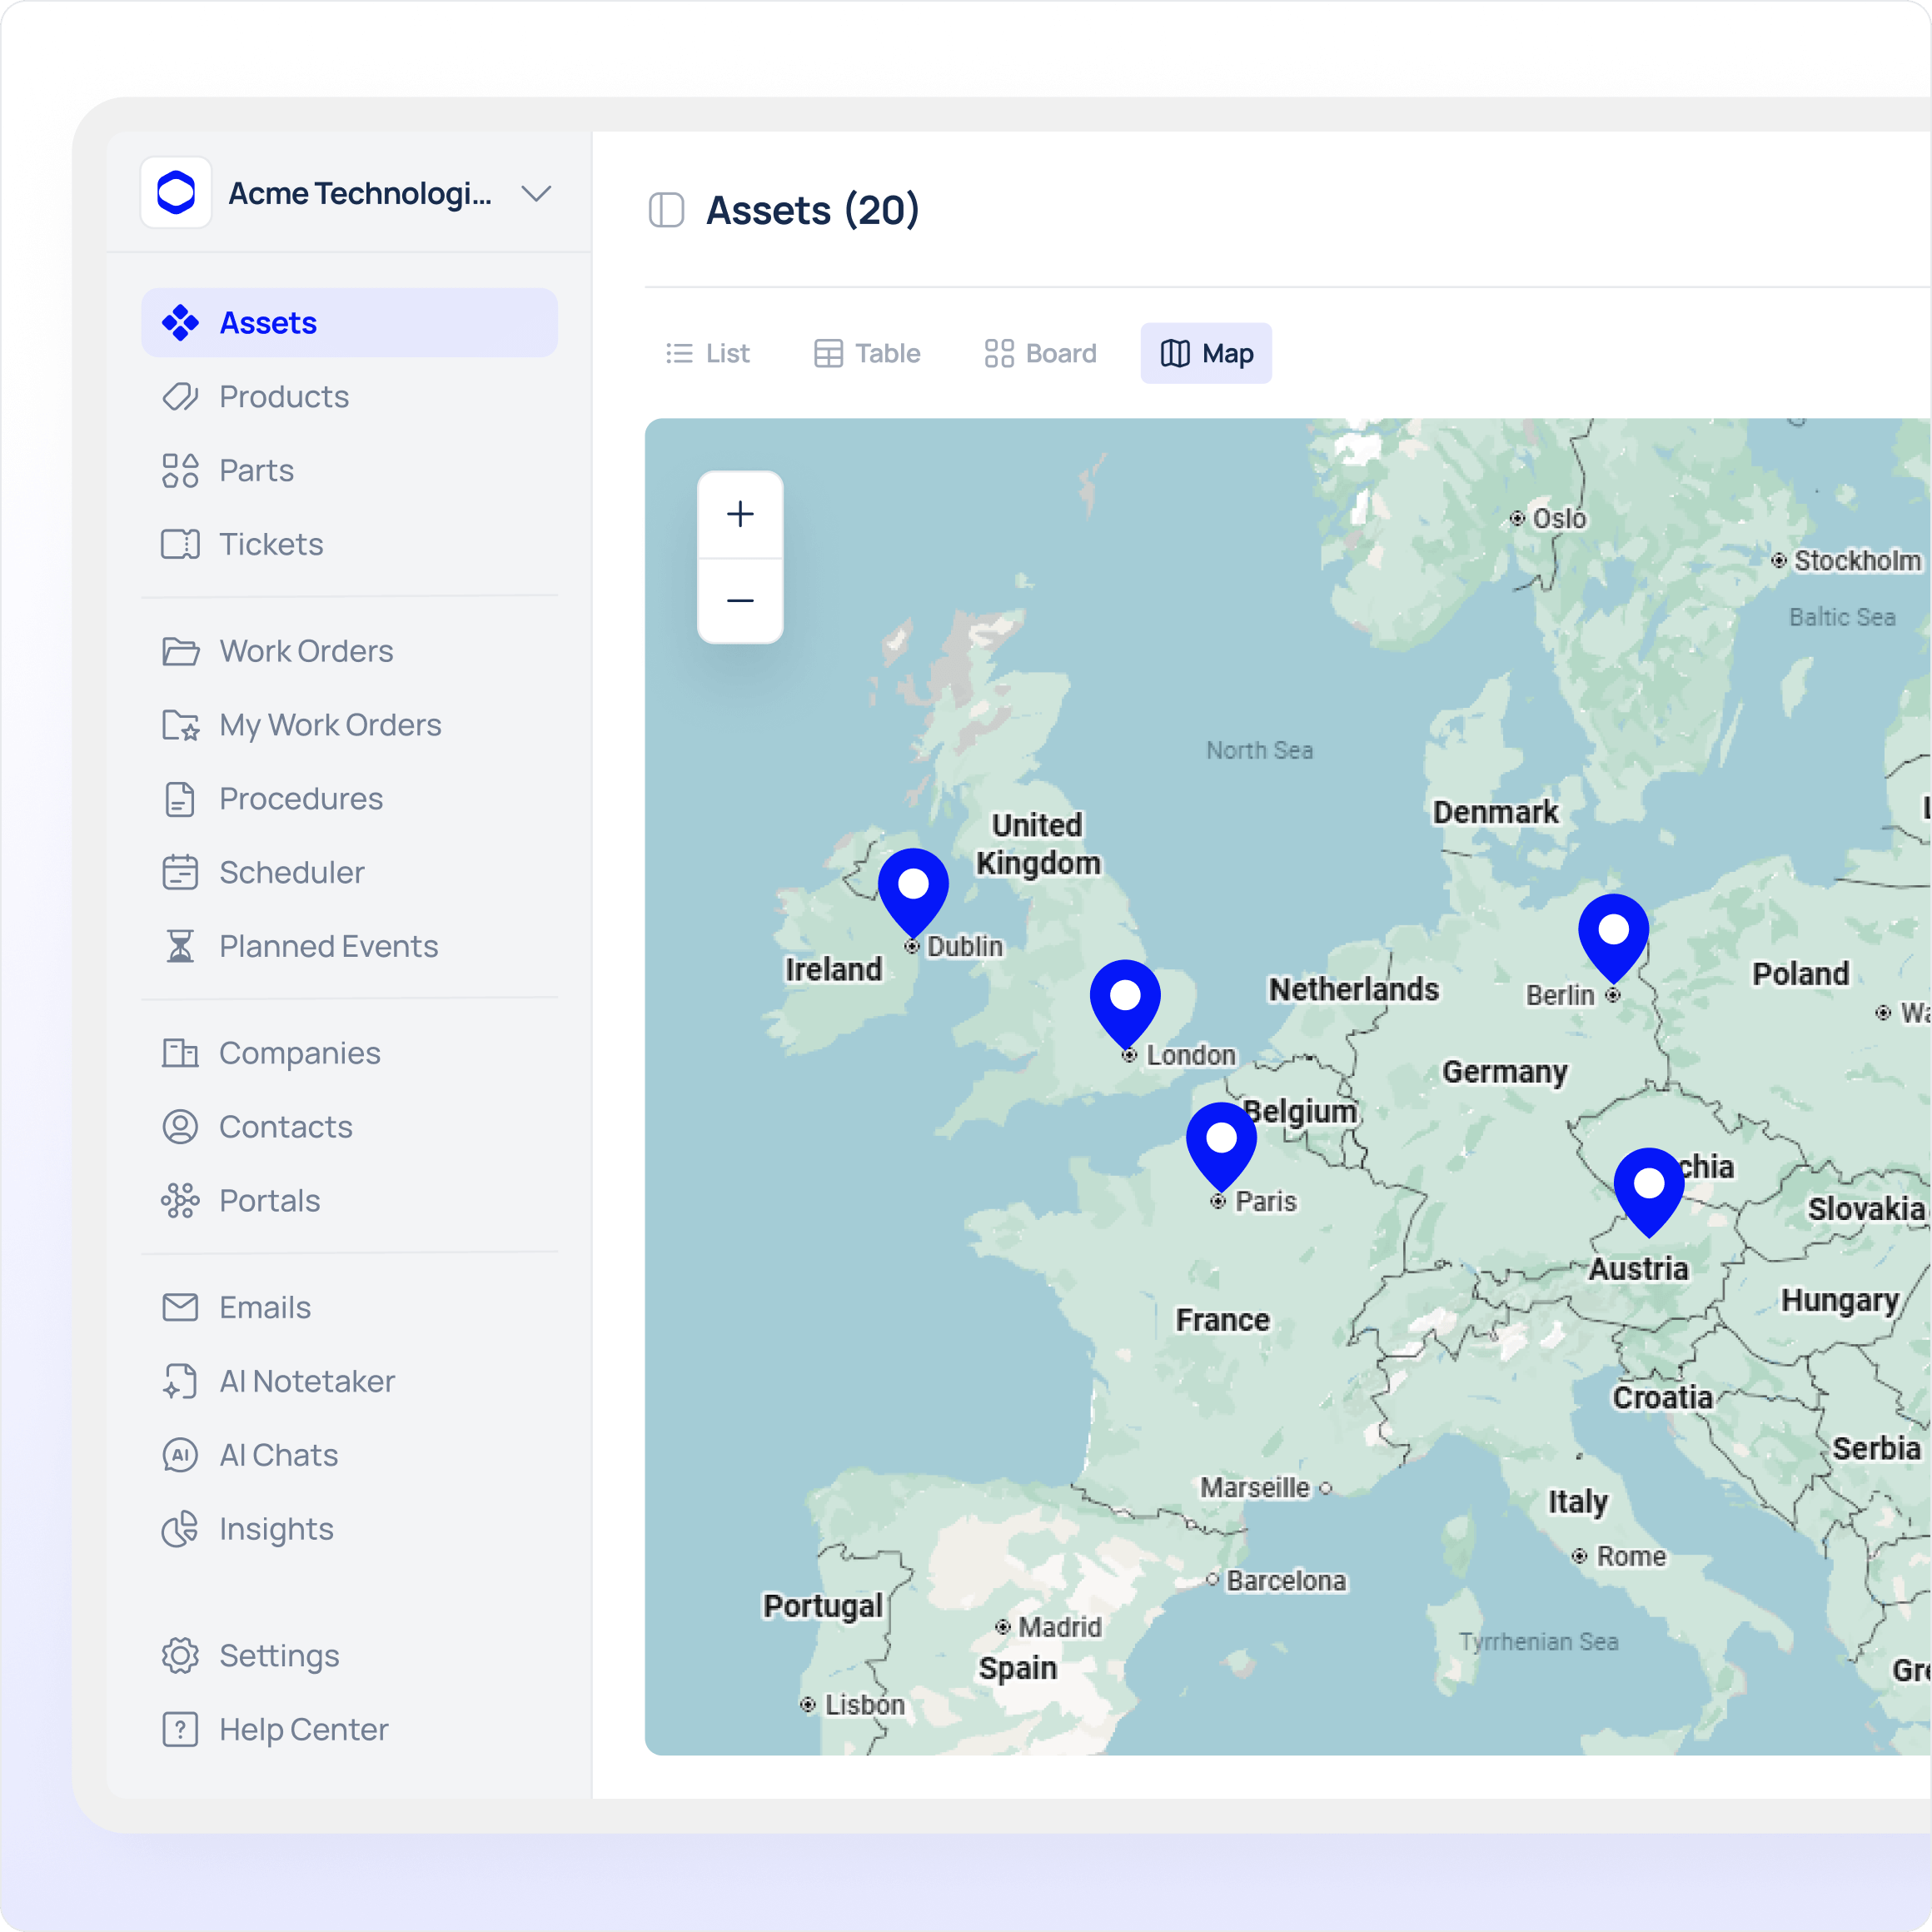Image resolution: width=1932 pixels, height=1932 pixels.
Task: Select the Board view tab
Action: (1040, 353)
